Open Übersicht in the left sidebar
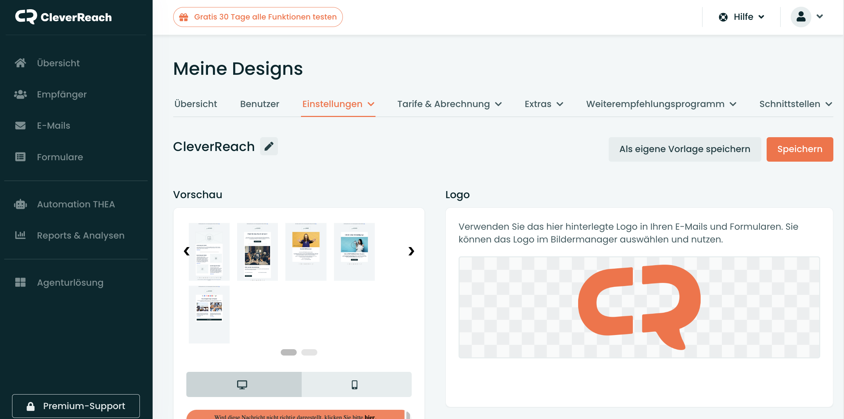This screenshot has width=844, height=419. tap(58, 63)
